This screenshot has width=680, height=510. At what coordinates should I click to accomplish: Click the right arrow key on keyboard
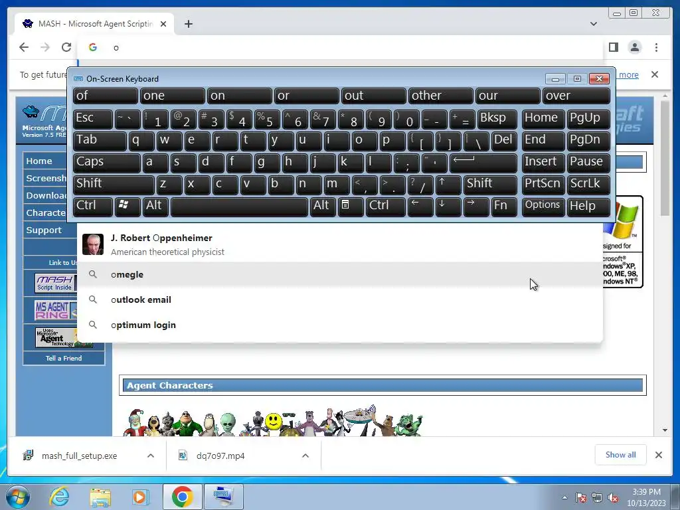point(476,207)
